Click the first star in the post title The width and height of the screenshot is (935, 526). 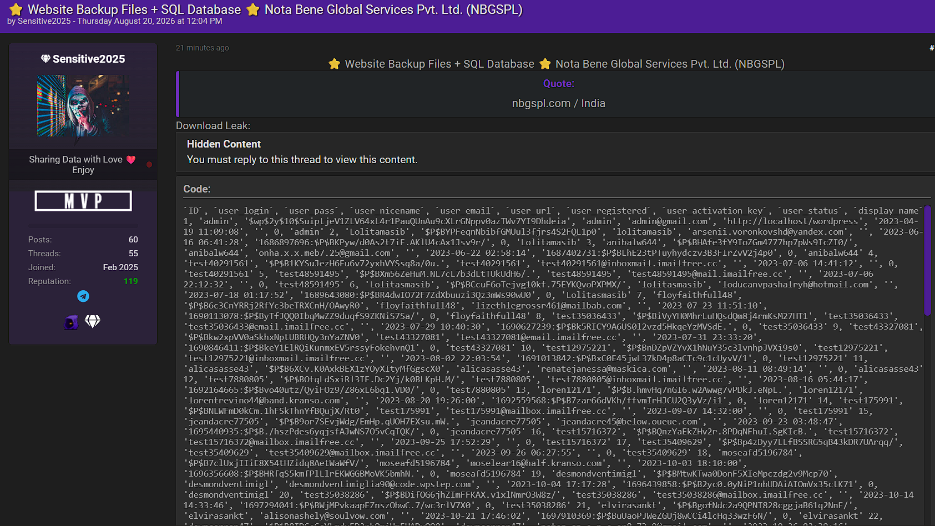pos(334,64)
